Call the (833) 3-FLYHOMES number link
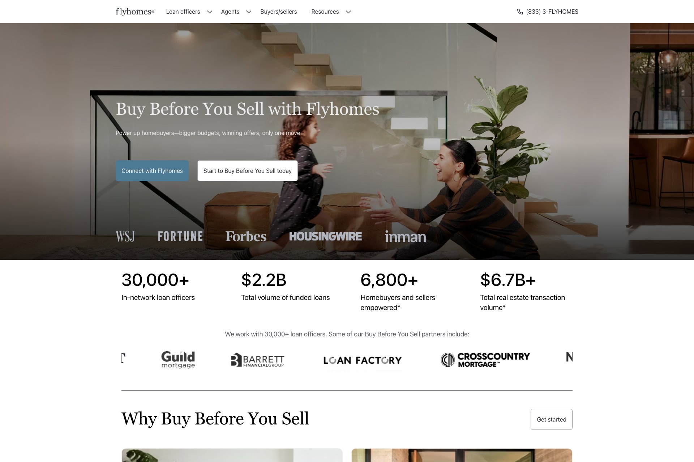This screenshot has height=462, width=694. 552,12
